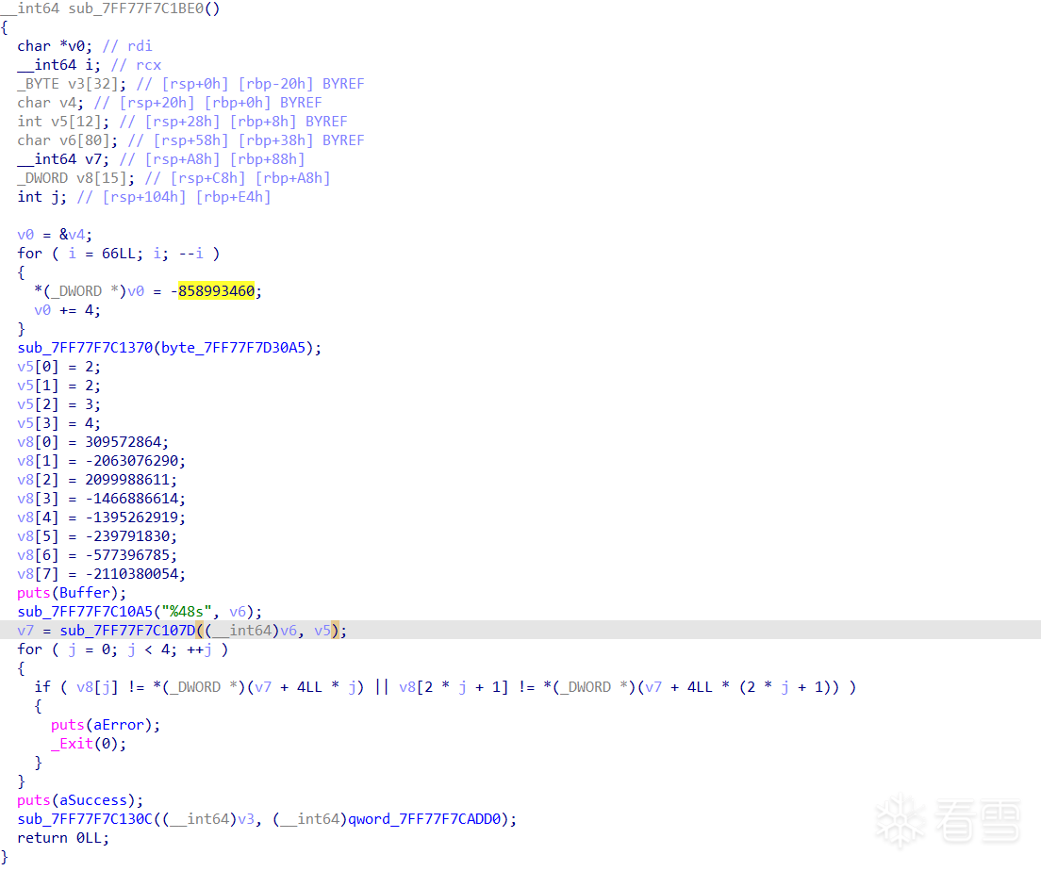1041x871 pixels.
Task: Click the char v6[80] declaration
Action: tap(68, 140)
